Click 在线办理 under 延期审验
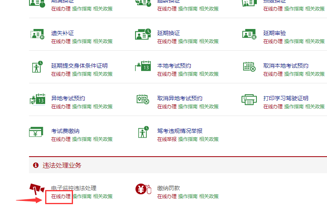This screenshot has height=213, width=327. pyautogui.click(x=273, y=41)
